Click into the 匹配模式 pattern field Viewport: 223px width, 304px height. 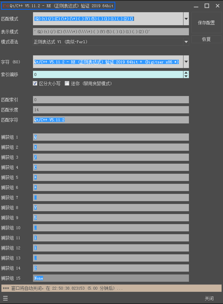(108, 19)
